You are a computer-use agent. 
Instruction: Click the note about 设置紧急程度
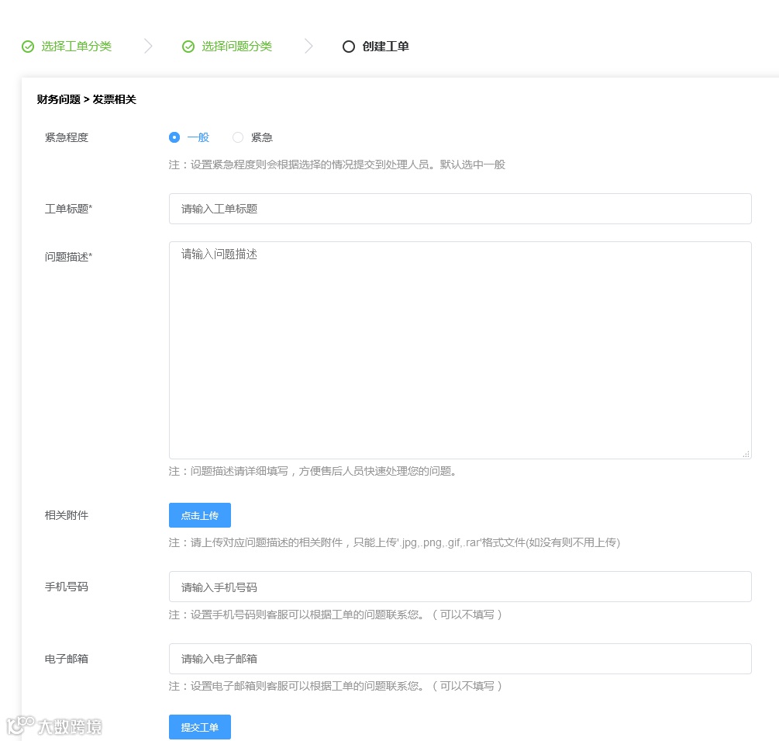tap(337, 164)
